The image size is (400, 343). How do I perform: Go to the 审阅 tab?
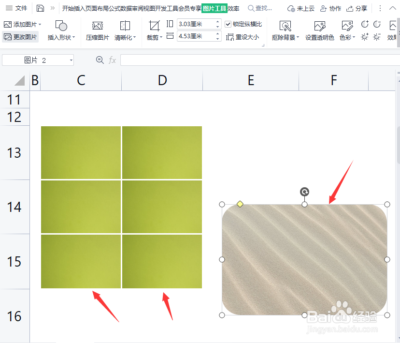(x=138, y=8)
